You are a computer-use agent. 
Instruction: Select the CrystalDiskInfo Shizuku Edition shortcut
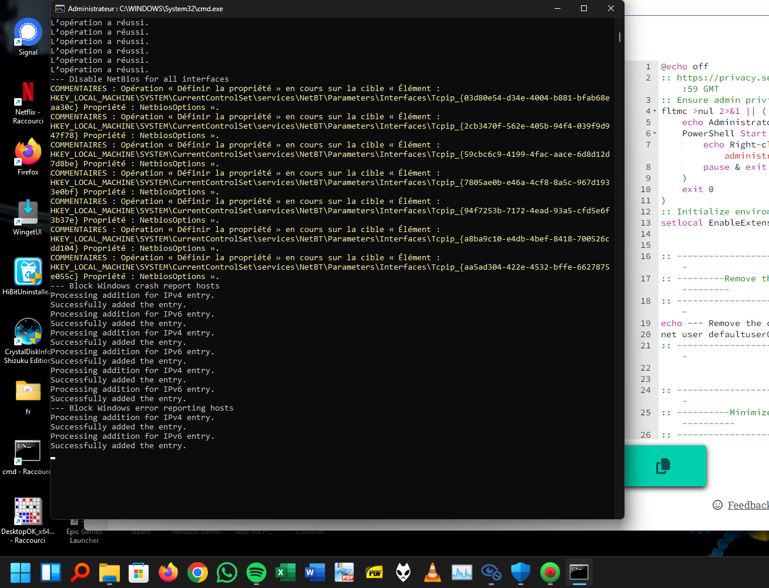(28, 341)
